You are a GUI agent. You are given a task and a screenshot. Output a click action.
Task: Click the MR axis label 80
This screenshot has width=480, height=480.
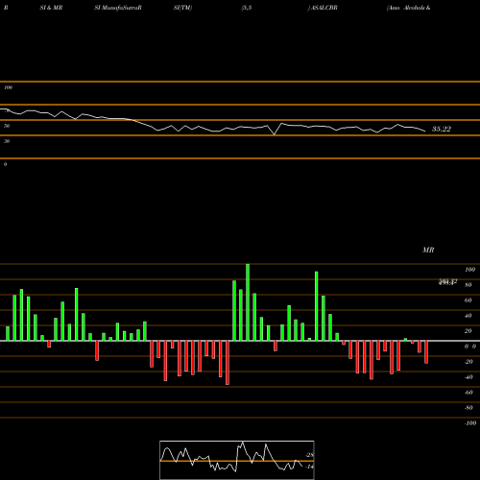[468, 285]
